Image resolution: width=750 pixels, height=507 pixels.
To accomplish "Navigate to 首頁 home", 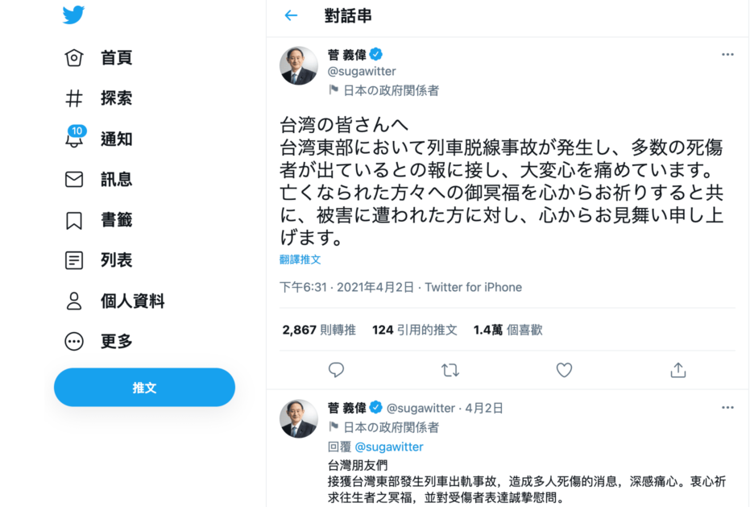I will pos(74,58).
